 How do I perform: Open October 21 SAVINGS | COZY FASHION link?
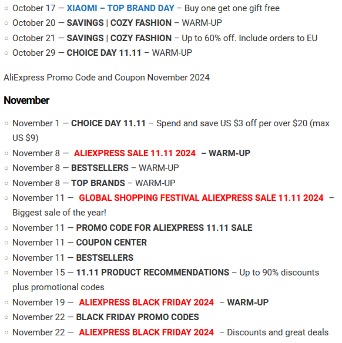click(119, 38)
